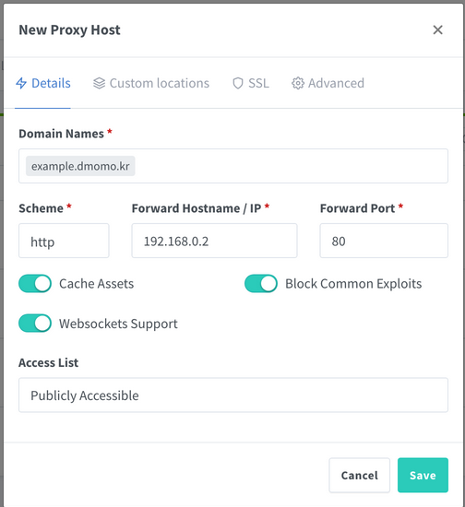Focus the Forward Port field
The height and width of the screenshot is (507, 465).
coord(384,241)
